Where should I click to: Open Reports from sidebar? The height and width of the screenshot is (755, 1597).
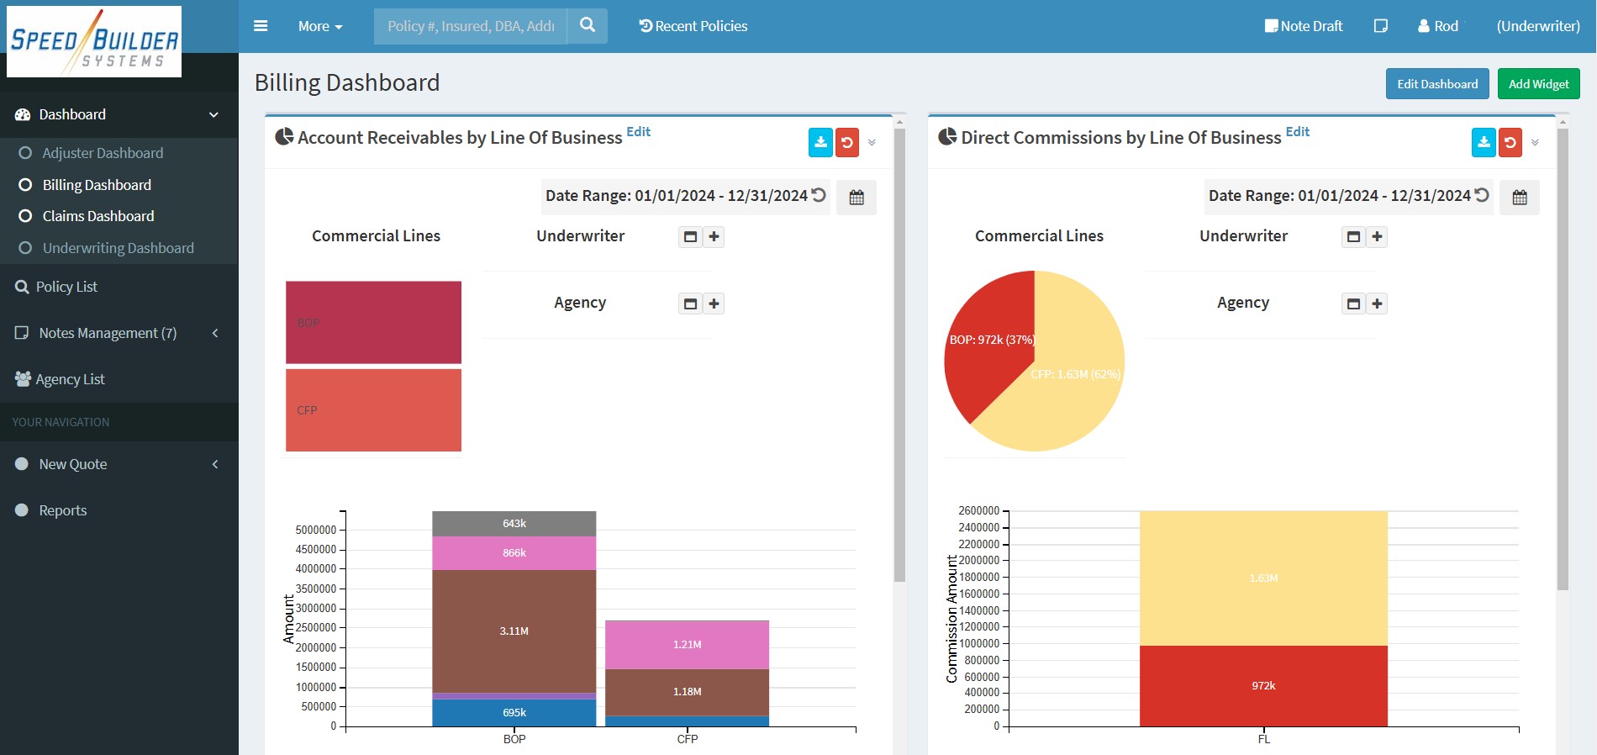63,510
